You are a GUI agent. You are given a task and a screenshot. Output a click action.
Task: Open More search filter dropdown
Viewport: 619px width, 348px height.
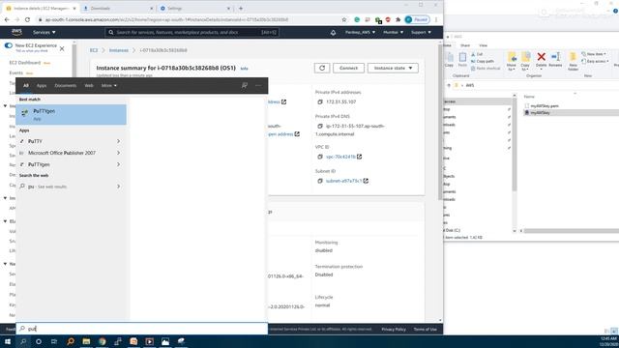[x=109, y=86]
